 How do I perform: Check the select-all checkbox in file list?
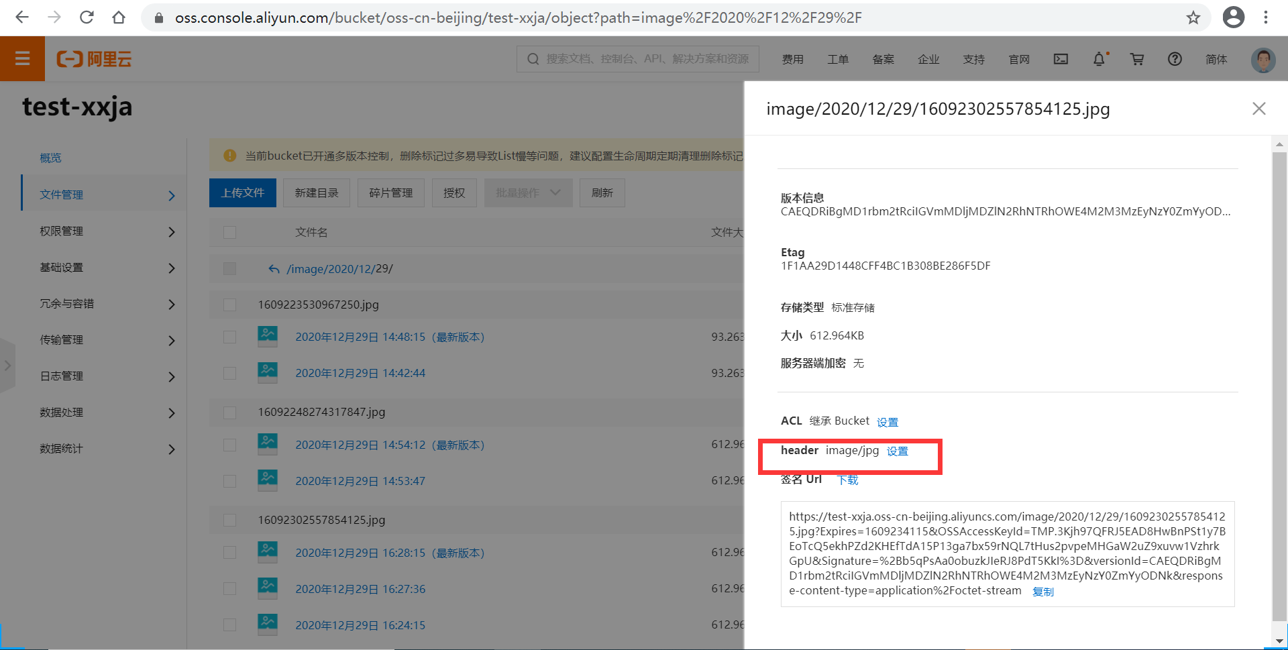click(x=229, y=232)
